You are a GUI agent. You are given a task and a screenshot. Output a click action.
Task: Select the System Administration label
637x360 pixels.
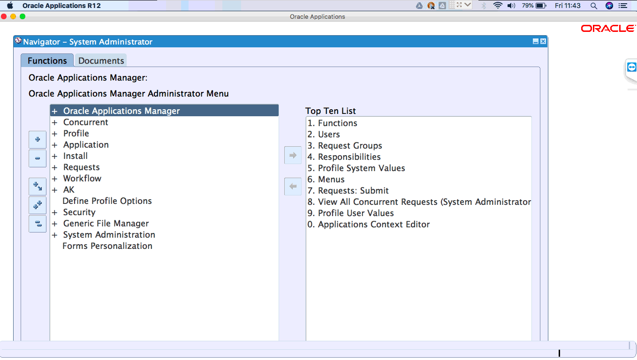tap(109, 235)
